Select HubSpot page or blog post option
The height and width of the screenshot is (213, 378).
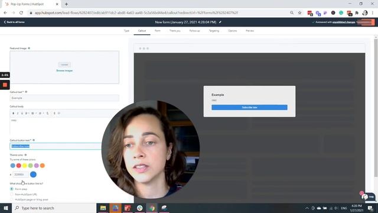pyautogui.click(x=12, y=199)
